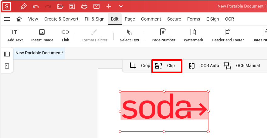Click the image's left-middle resize handle

(x=120, y=111)
